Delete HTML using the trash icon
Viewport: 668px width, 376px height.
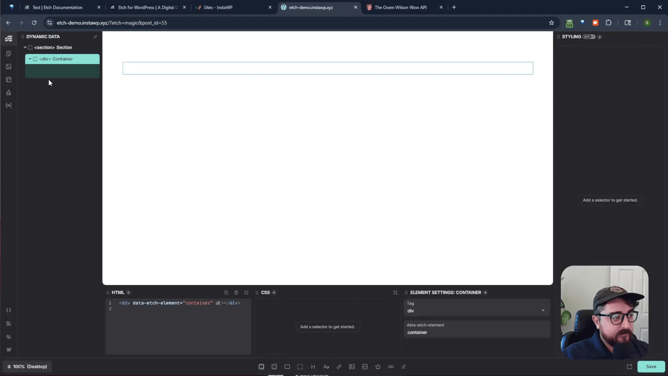(x=236, y=292)
